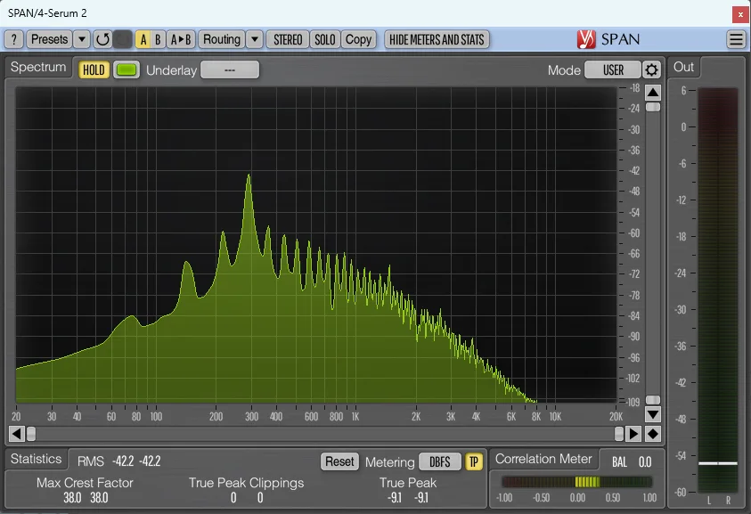Image resolution: width=751 pixels, height=514 pixels.
Task: Open the hamburger menu at top right
Action: pyautogui.click(x=736, y=38)
